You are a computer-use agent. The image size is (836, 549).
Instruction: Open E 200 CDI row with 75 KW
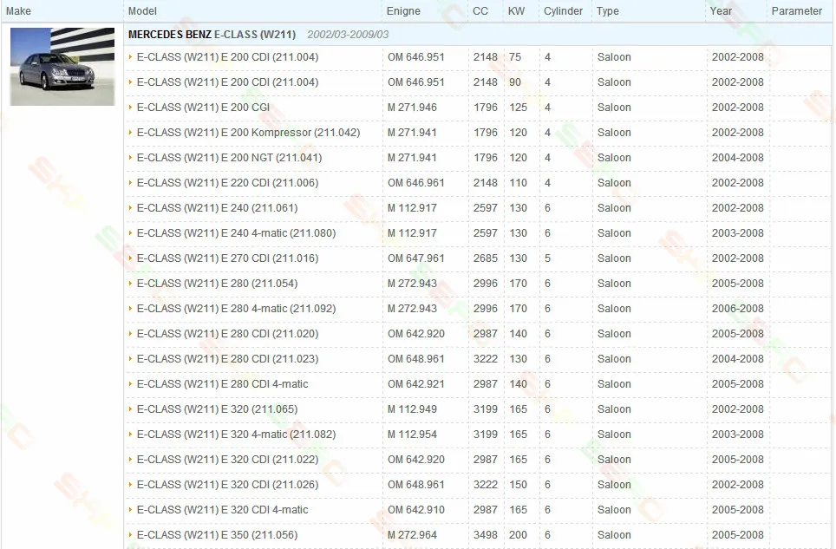point(228,57)
